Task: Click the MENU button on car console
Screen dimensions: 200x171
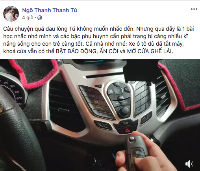Action: [104, 114]
